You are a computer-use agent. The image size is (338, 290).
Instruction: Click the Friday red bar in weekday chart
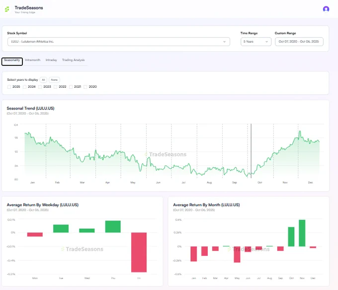pyautogui.click(x=139, y=252)
